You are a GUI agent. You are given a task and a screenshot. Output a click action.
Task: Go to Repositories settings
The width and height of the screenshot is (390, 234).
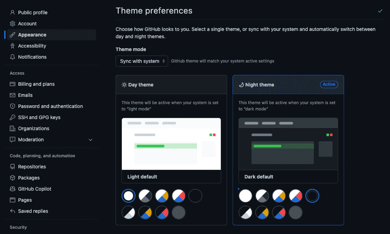(32, 167)
